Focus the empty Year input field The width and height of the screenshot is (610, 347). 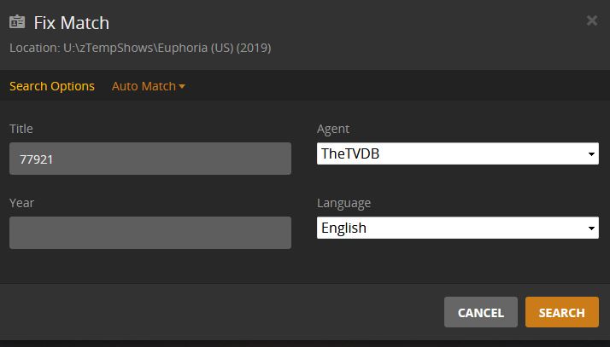tap(150, 233)
